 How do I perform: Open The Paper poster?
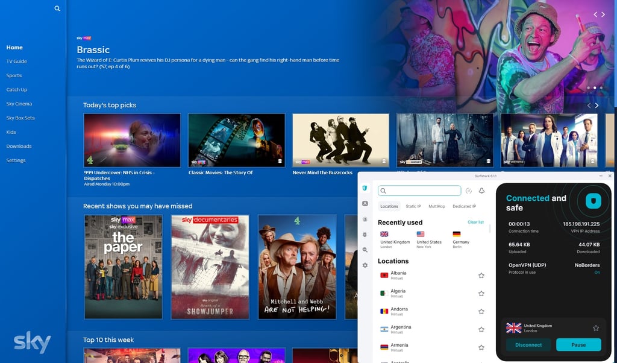coord(123,267)
